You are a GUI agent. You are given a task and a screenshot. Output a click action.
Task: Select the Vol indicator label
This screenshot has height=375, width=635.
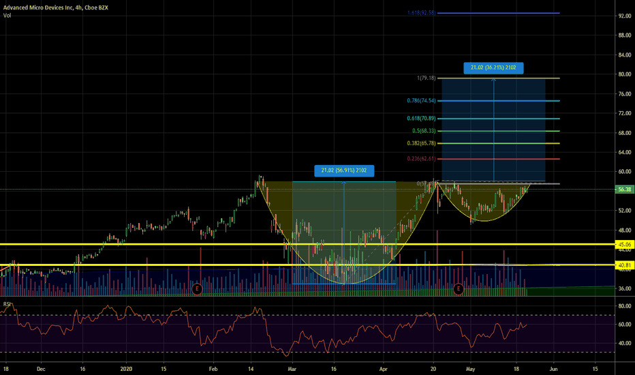pos(7,16)
